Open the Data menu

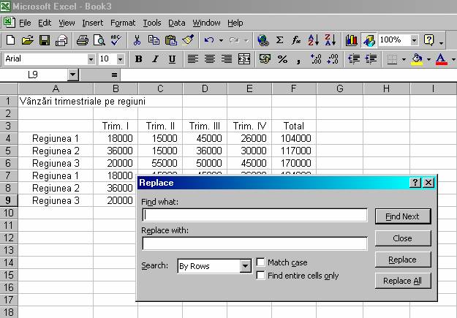[x=176, y=23]
